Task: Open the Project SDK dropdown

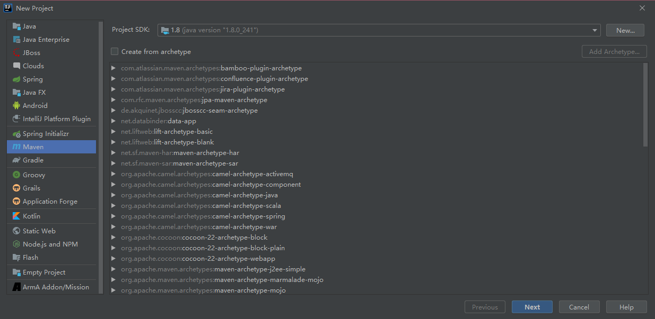Action: [x=379, y=30]
